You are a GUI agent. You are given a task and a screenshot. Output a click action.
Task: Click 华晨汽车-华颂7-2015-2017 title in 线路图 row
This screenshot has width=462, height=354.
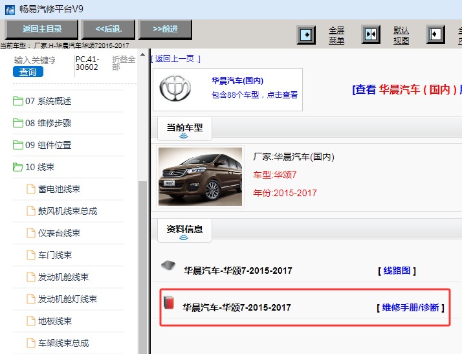[237, 271]
